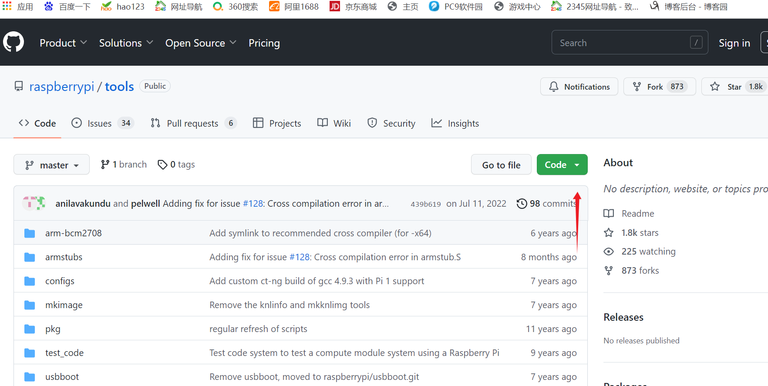
Task: Click the pkg folder icon
Action: coord(30,329)
